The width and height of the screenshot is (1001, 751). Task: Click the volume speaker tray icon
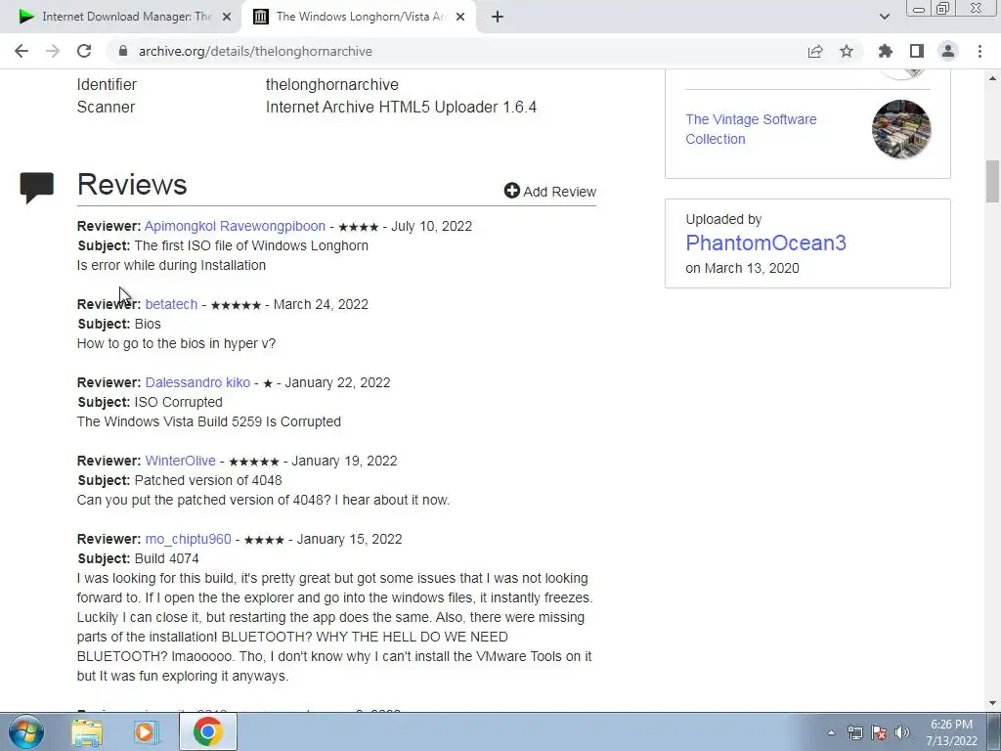tap(901, 733)
